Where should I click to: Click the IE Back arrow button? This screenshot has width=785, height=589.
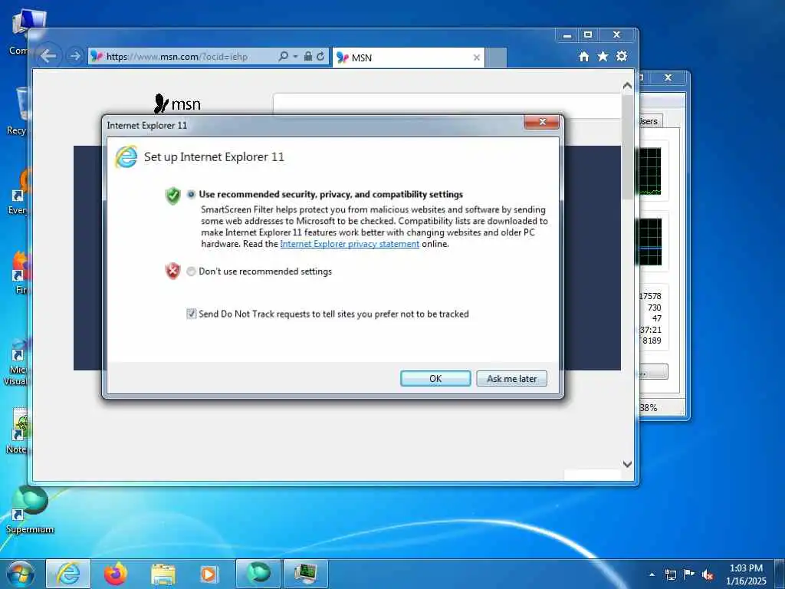coord(48,56)
